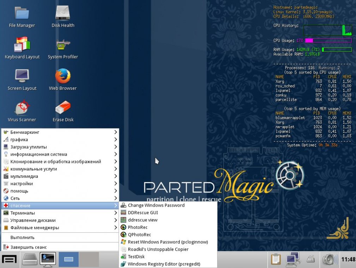Open the Управление дисками menu category
356x268 pixels.
60,220
